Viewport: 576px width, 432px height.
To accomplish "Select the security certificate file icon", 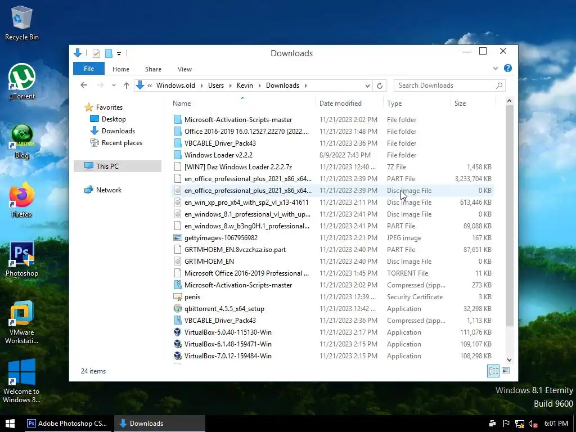I will tap(178, 297).
